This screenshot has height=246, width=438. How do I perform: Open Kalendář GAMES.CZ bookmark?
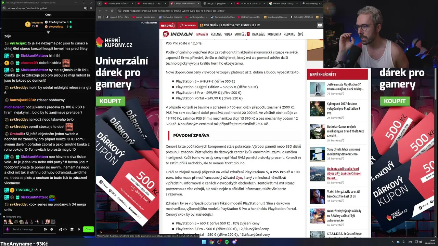(x=302, y=17)
